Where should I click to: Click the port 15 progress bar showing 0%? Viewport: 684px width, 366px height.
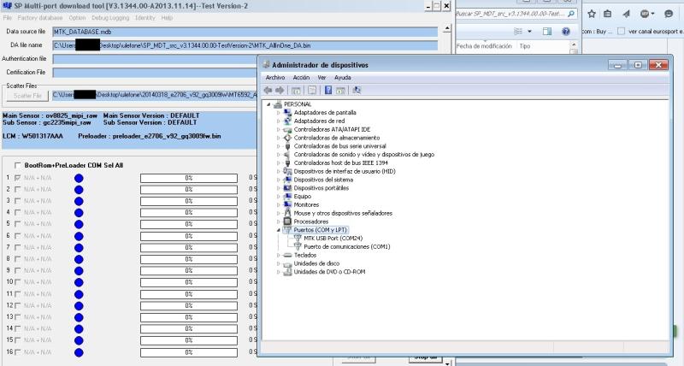[x=189, y=340]
